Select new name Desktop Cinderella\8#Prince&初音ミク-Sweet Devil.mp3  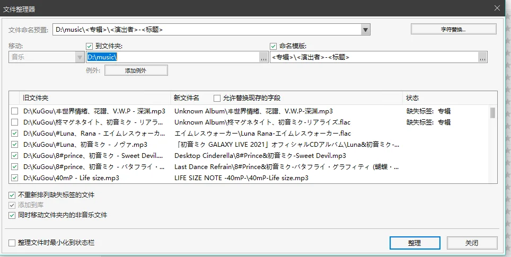coord(260,156)
